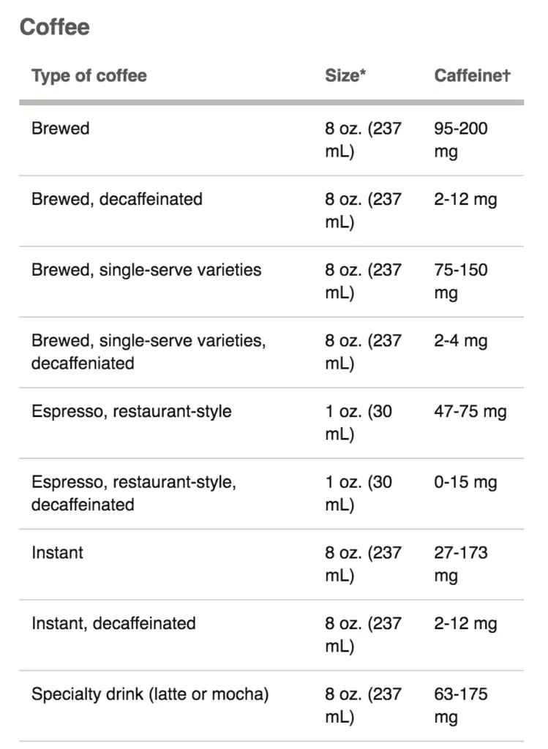Image resolution: width=548 pixels, height=749 pixels.
Task: Click the Brewed, decaffeinated row label
Action: [x=117, y=199]
